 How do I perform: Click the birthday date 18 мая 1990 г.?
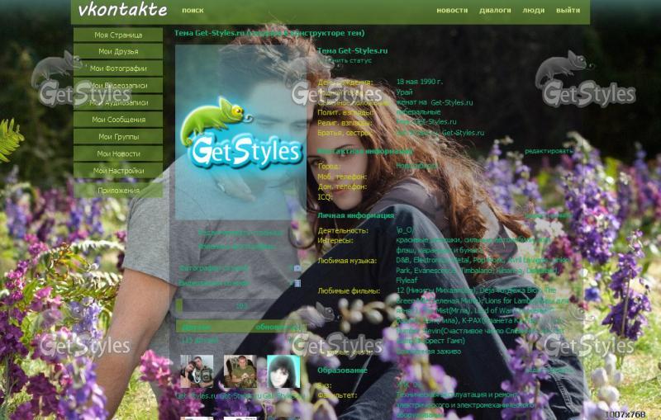[420, 82]
